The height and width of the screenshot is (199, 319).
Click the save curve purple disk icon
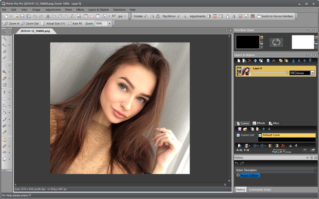tap(240, 129)
